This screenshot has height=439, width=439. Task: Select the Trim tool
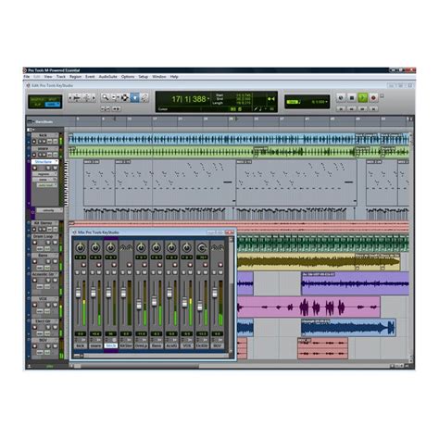[115, 97]
